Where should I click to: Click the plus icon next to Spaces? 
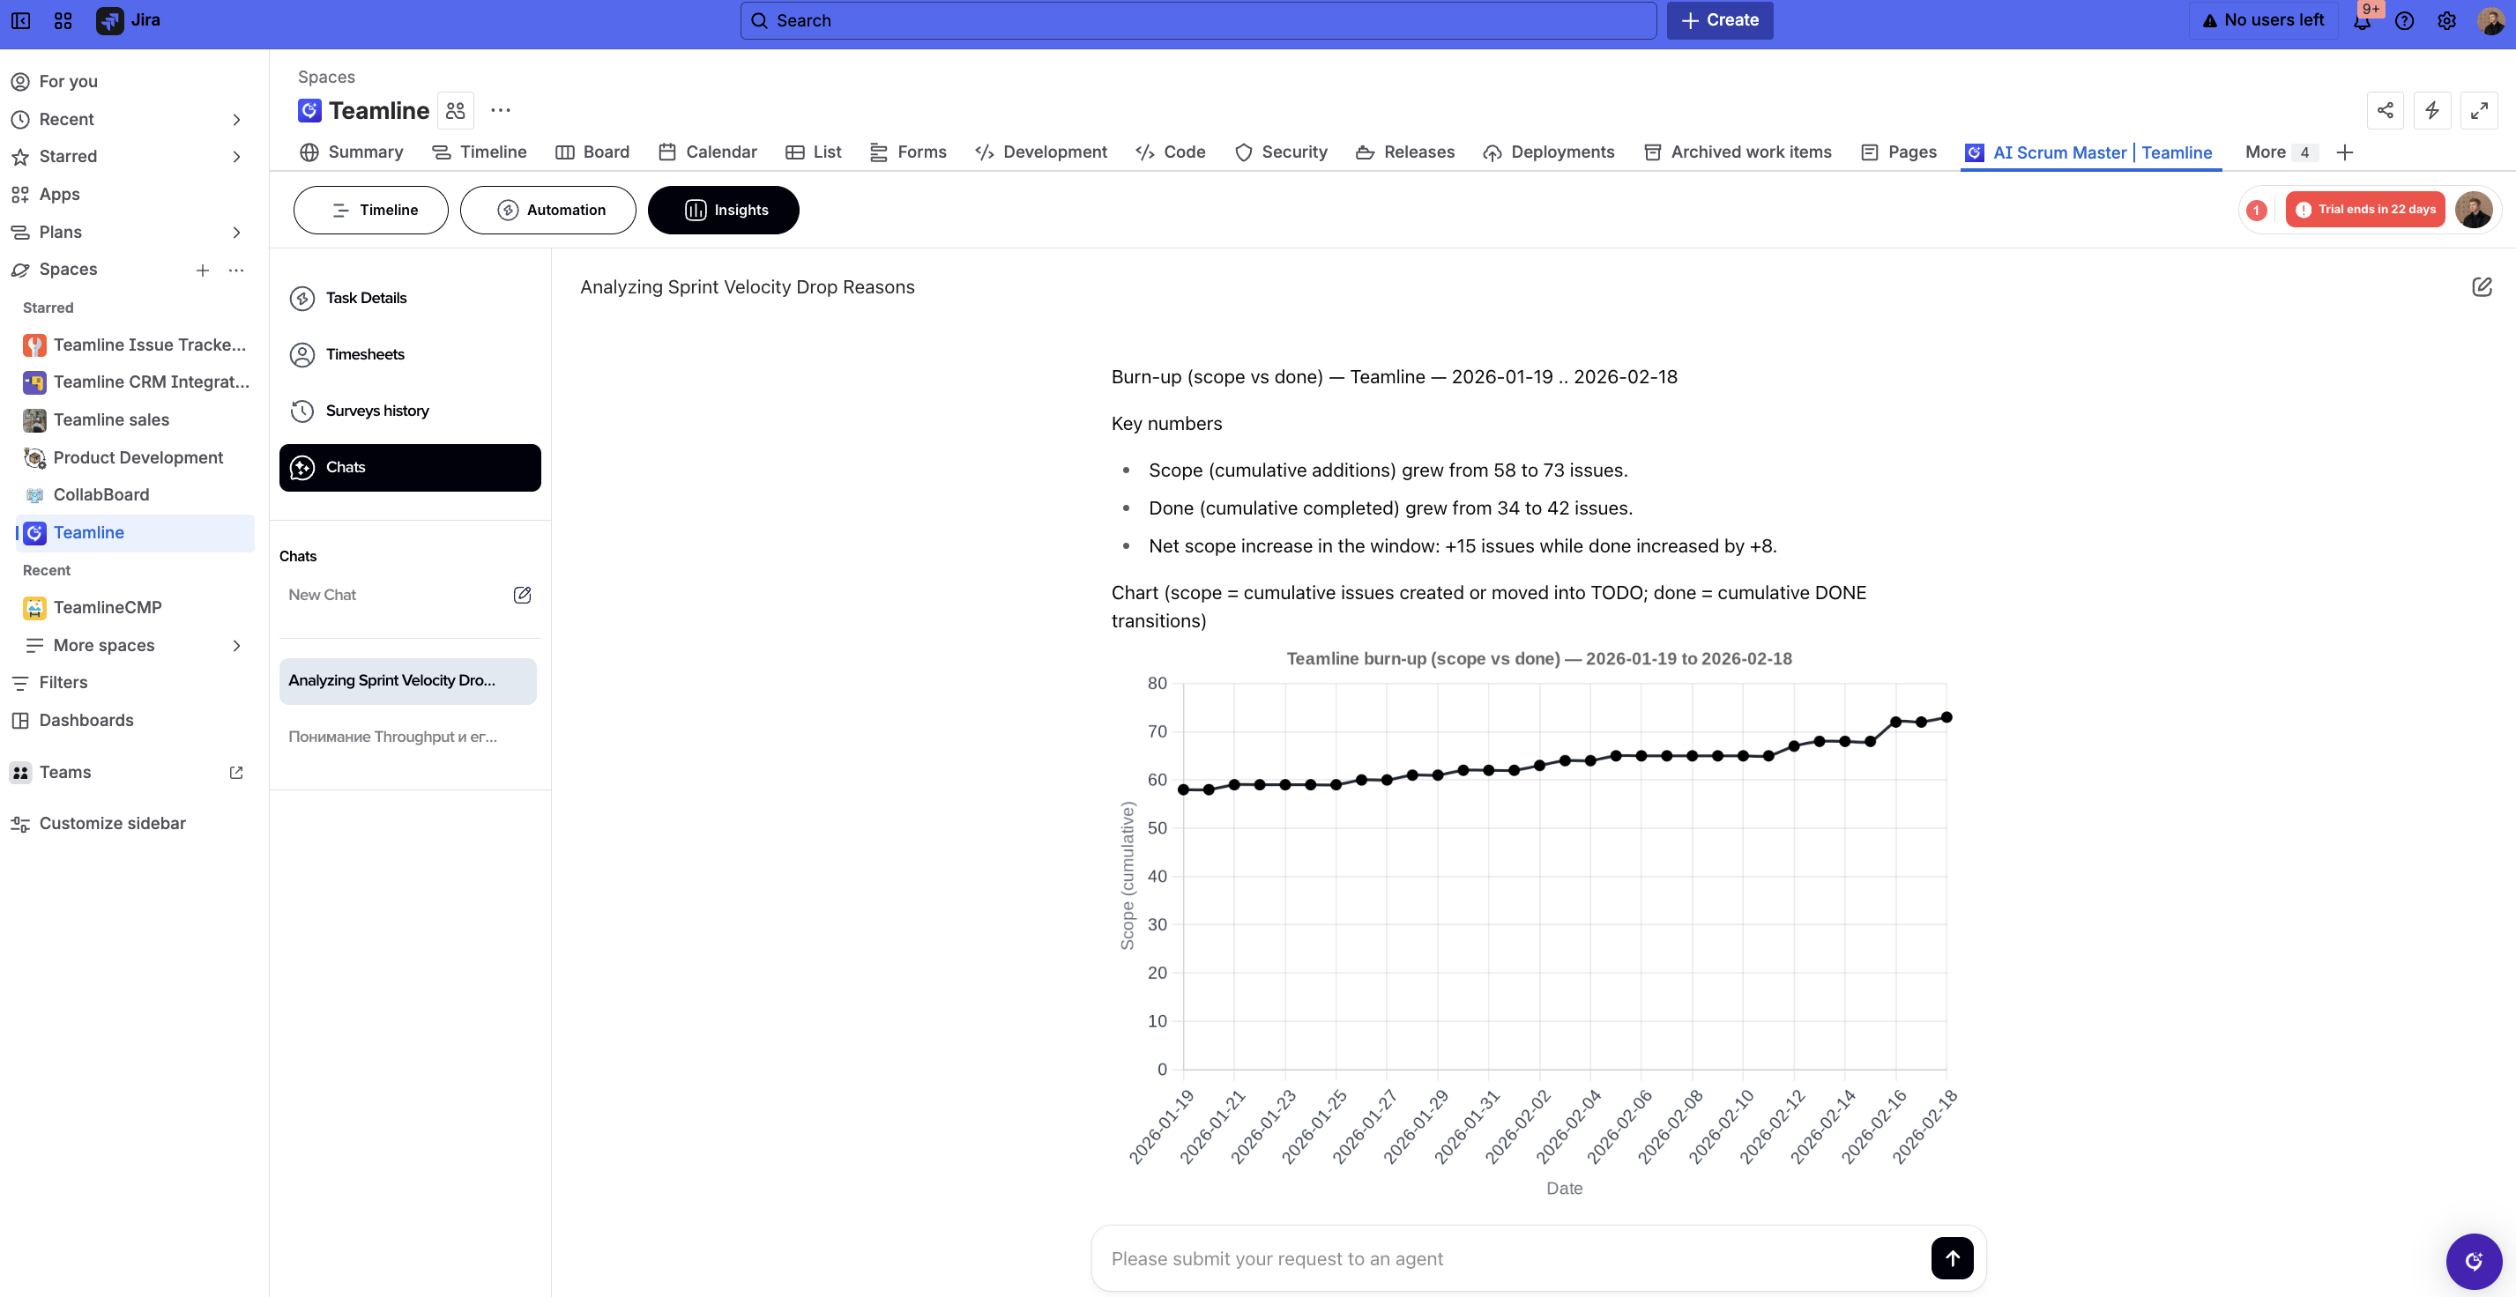coord(202,270)
